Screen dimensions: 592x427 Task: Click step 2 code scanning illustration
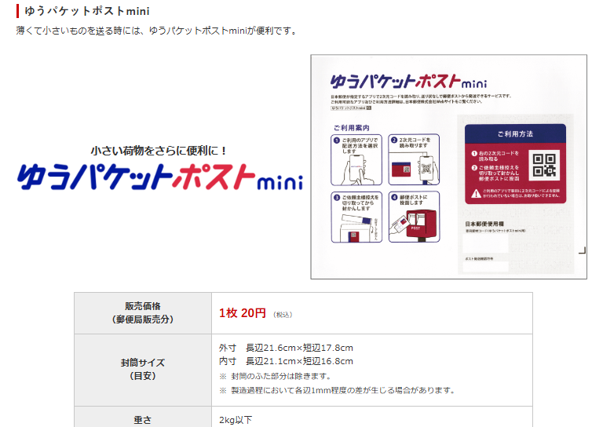tap(414, 159)
